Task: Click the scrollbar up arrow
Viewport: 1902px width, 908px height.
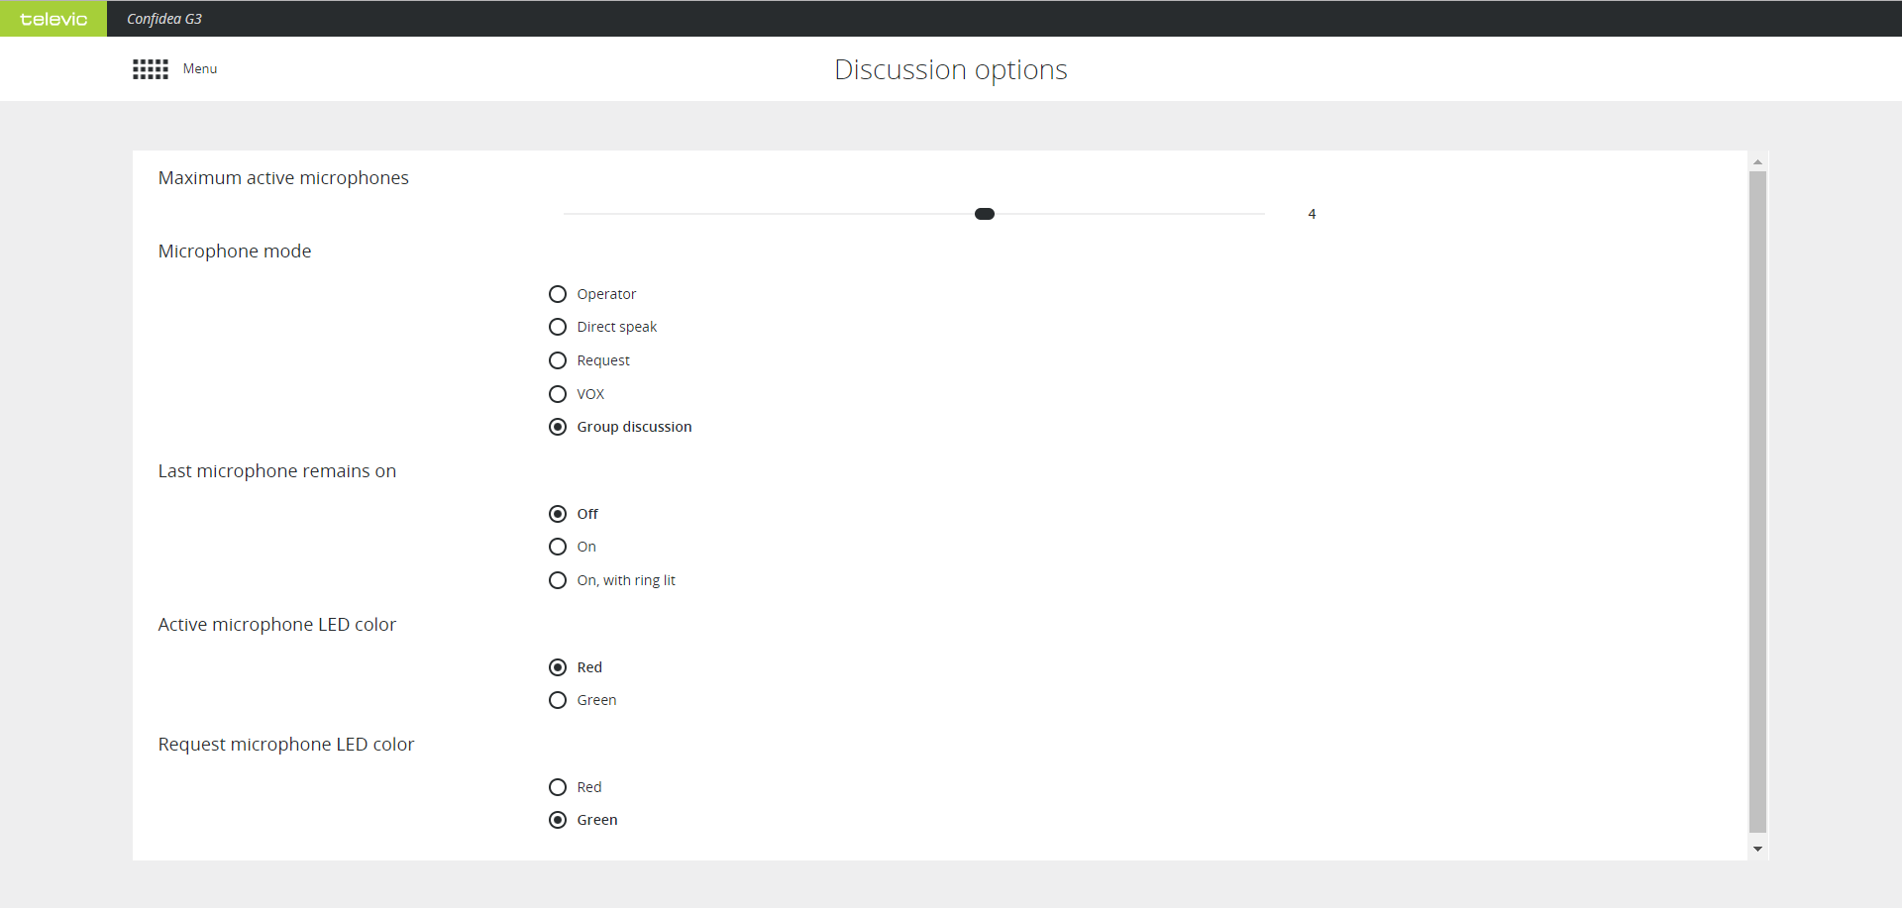Action: pyautogui.click(x=1757, y=161)
